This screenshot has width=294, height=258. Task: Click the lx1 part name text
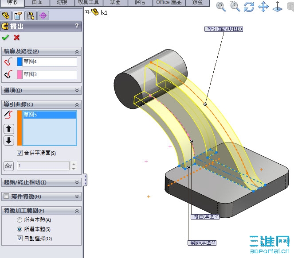click(104, 12)
